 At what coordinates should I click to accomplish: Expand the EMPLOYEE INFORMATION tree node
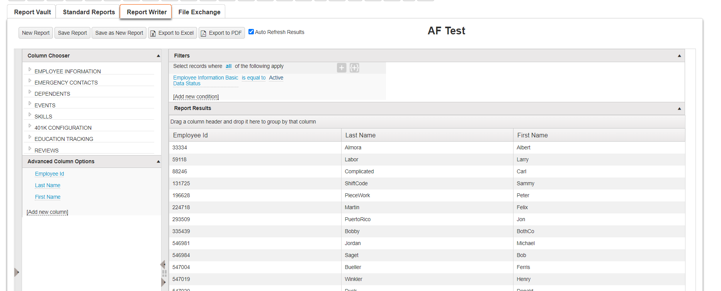point(30,69)
